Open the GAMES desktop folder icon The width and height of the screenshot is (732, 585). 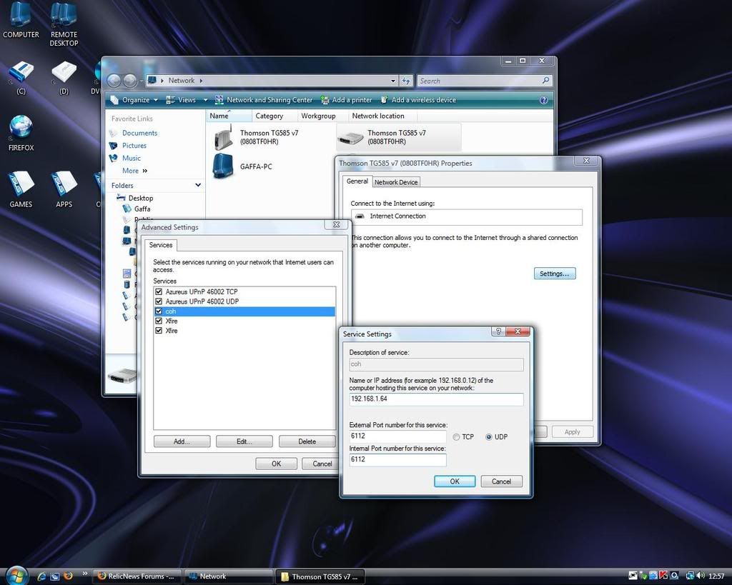(21, 189)
